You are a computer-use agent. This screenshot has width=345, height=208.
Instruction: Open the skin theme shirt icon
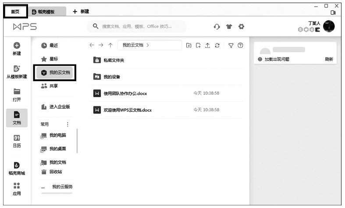[229, 27]
